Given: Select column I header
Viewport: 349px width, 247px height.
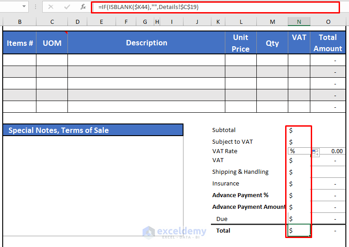Looking at the screenshot, I should pos(172,22).
